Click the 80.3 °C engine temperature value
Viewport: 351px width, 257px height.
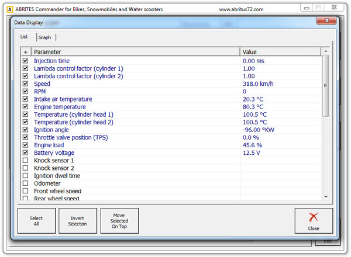click(253, 107)
